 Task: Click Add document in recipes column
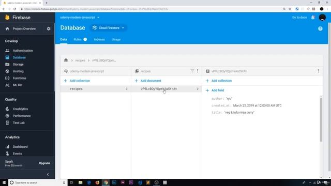pyautogui.click(x=148, y=81)
